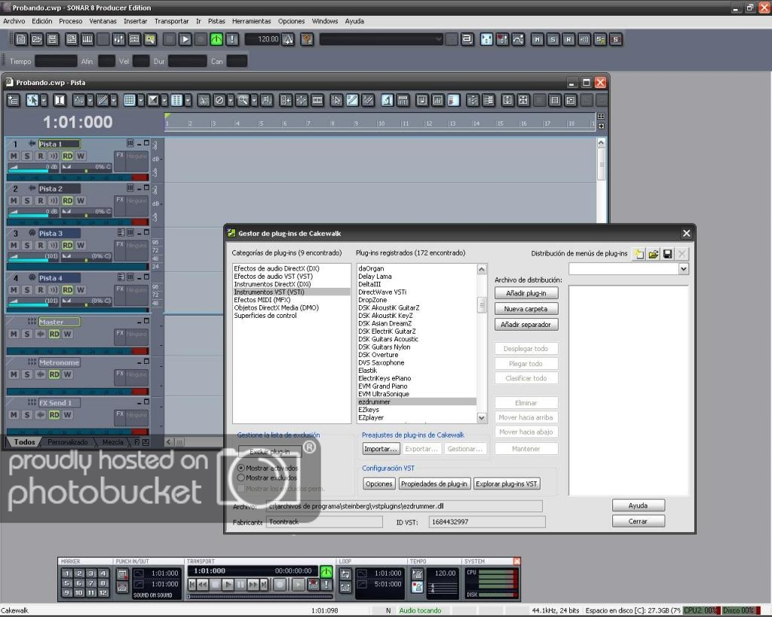Switch to the Personalizado tab

[68, 442]
